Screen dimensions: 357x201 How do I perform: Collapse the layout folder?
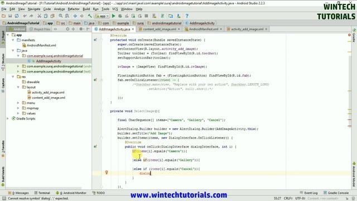18,87
